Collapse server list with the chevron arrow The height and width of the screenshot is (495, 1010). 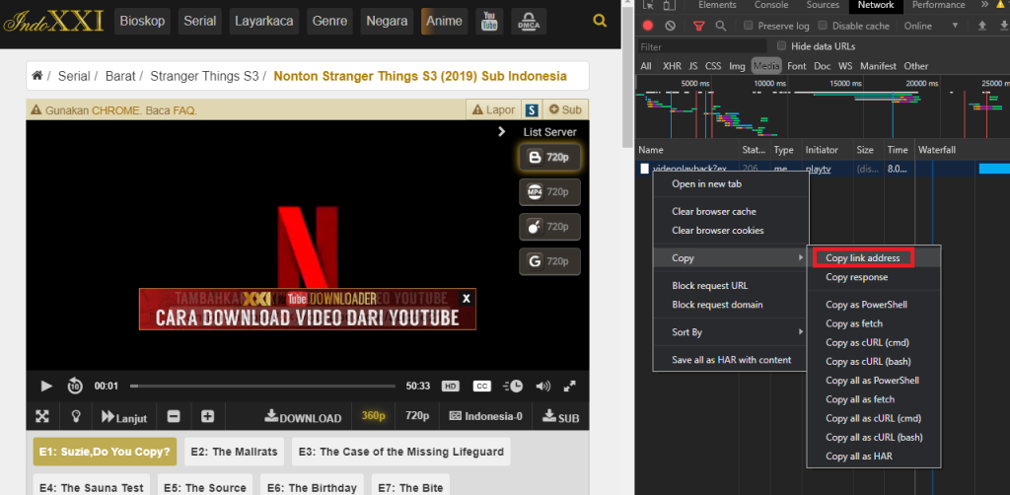pyautogui.click(x=502, y=132)
